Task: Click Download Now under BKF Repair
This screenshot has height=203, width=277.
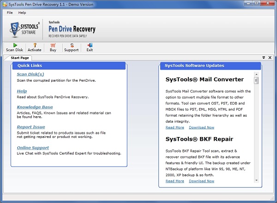Action: (202, 181)
